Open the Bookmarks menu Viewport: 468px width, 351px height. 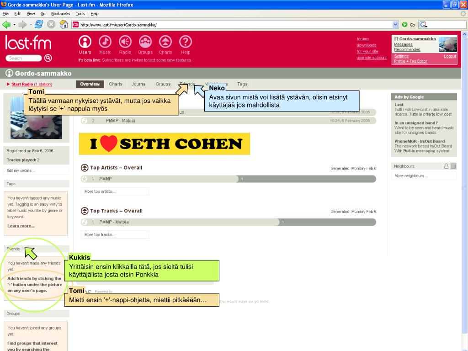(61, 13)
